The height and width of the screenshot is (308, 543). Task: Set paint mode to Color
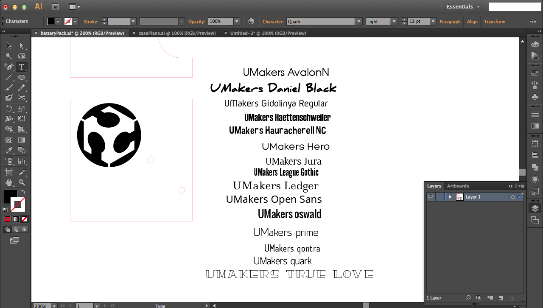(x=7, y=219)
